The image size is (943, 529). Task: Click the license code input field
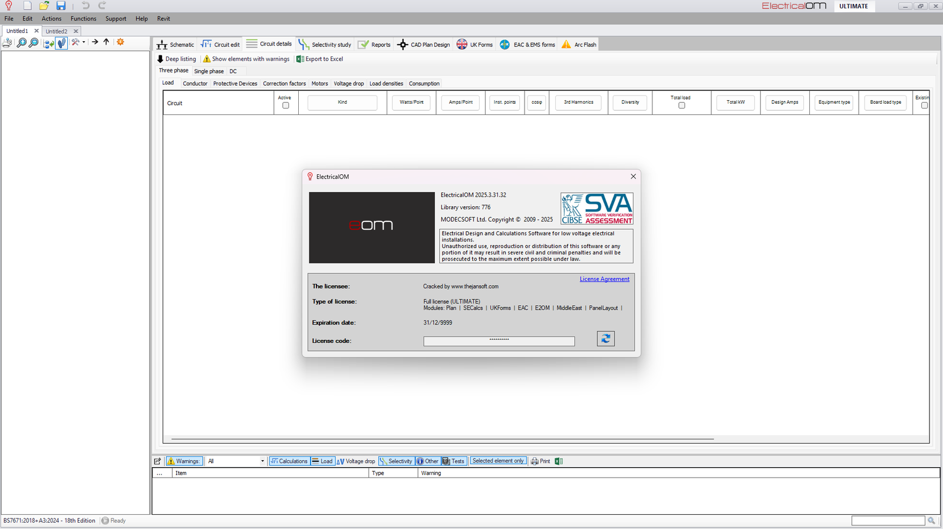pyautogui.click(x=499, y=341)
